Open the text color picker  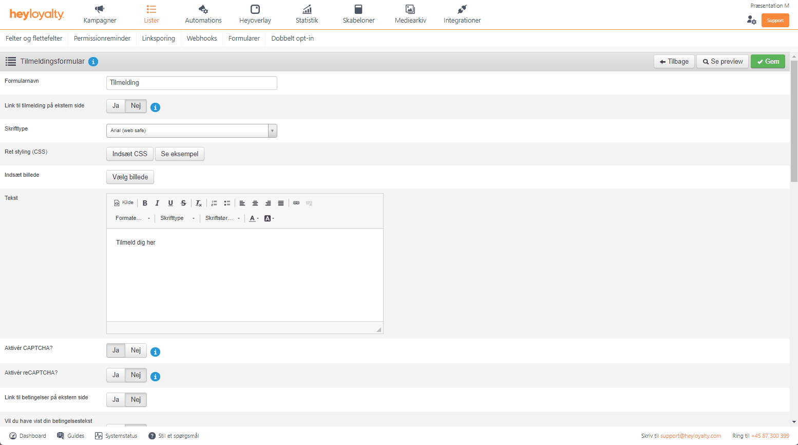coord(254,218)
